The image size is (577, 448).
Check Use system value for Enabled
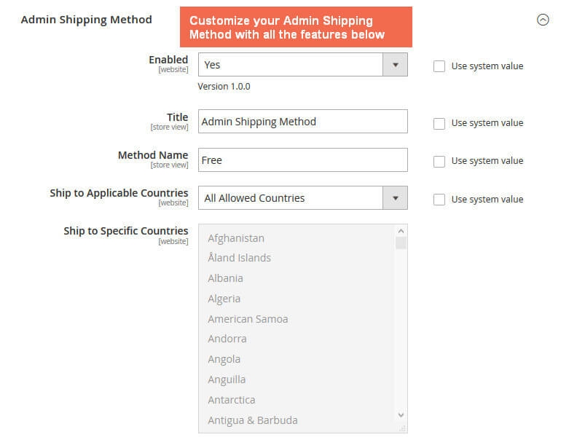[439, 66]
